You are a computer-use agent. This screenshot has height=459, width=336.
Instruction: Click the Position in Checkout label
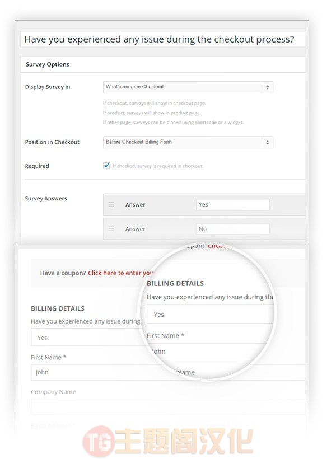52,142
